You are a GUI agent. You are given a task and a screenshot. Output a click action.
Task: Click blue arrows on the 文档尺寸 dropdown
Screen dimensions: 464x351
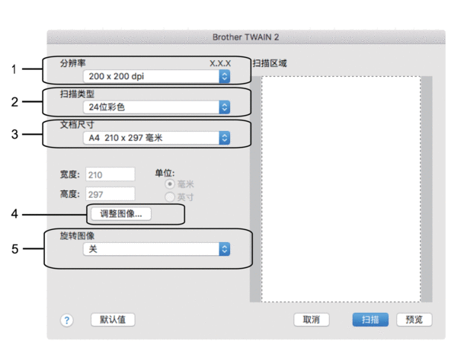[x=224, y=138]
